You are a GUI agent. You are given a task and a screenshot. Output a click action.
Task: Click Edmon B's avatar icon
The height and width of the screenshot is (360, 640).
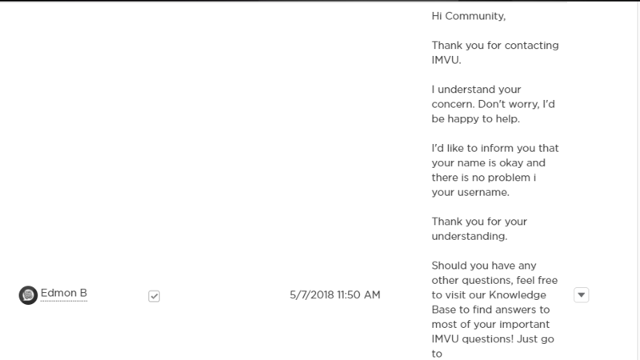click(26, 294)
